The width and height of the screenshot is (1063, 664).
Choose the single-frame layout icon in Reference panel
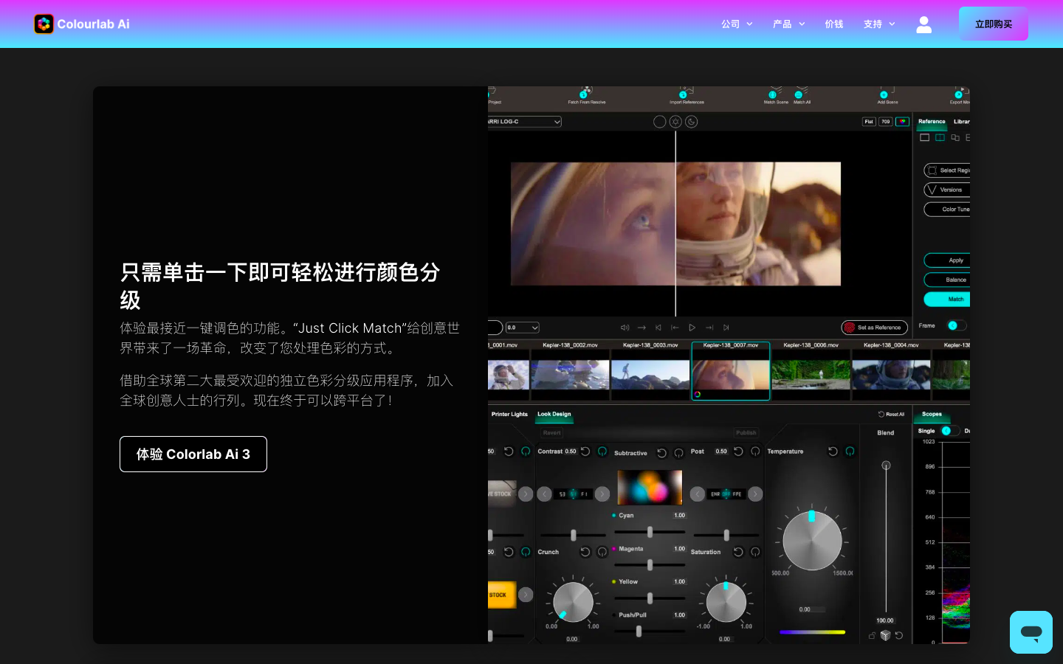coord(924,138)
